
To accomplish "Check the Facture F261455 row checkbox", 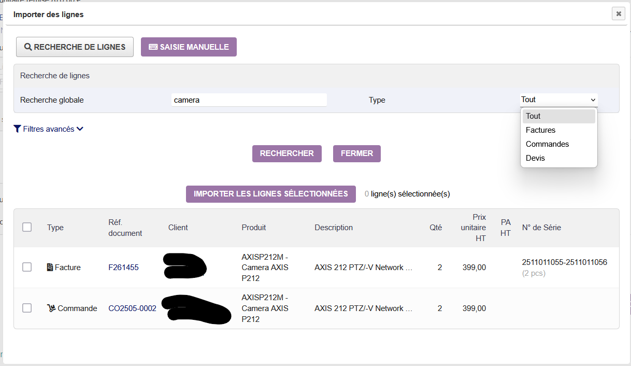I will pos(27,267).
